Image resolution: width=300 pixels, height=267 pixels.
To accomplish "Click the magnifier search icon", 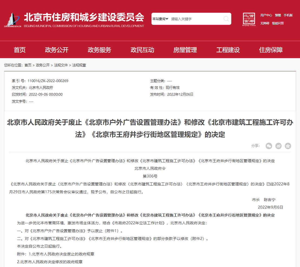I will 226,19.
